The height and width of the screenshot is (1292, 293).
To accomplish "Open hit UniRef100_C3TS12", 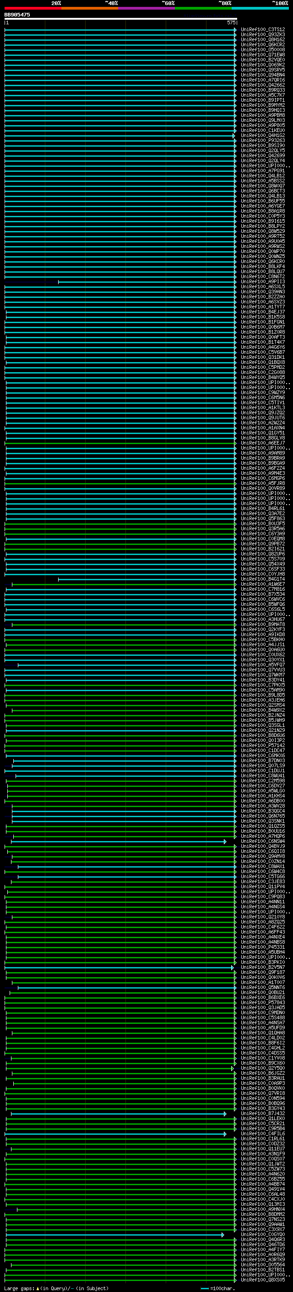I will [x=263, y=30].
